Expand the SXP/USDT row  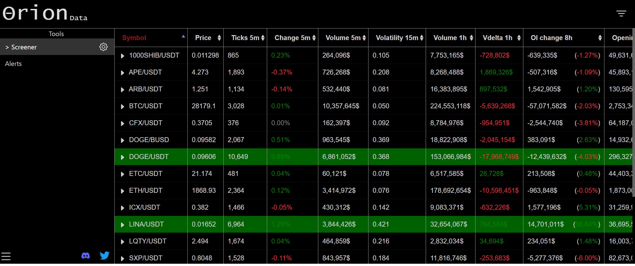point(122,258)
